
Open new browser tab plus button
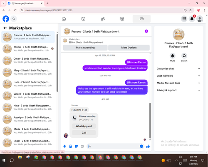tap(47, 3)
